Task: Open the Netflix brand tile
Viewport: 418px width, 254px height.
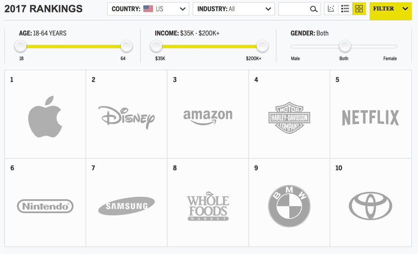Action: (370, 114)
